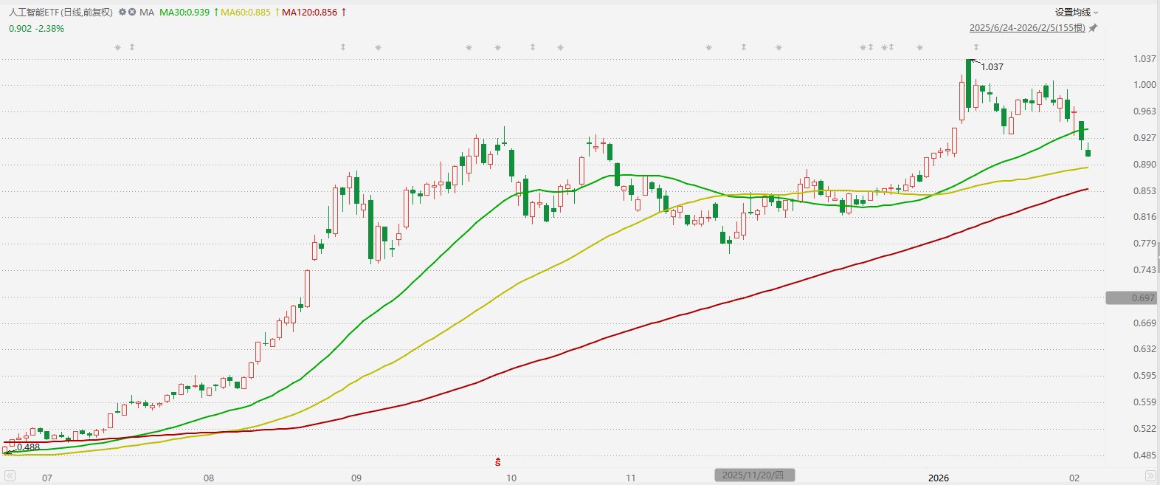The width and height of the screenshot is (1160, 485).
Task: Jump the chart to earlier dates with the left double-arrow
Action: (10, 476)
